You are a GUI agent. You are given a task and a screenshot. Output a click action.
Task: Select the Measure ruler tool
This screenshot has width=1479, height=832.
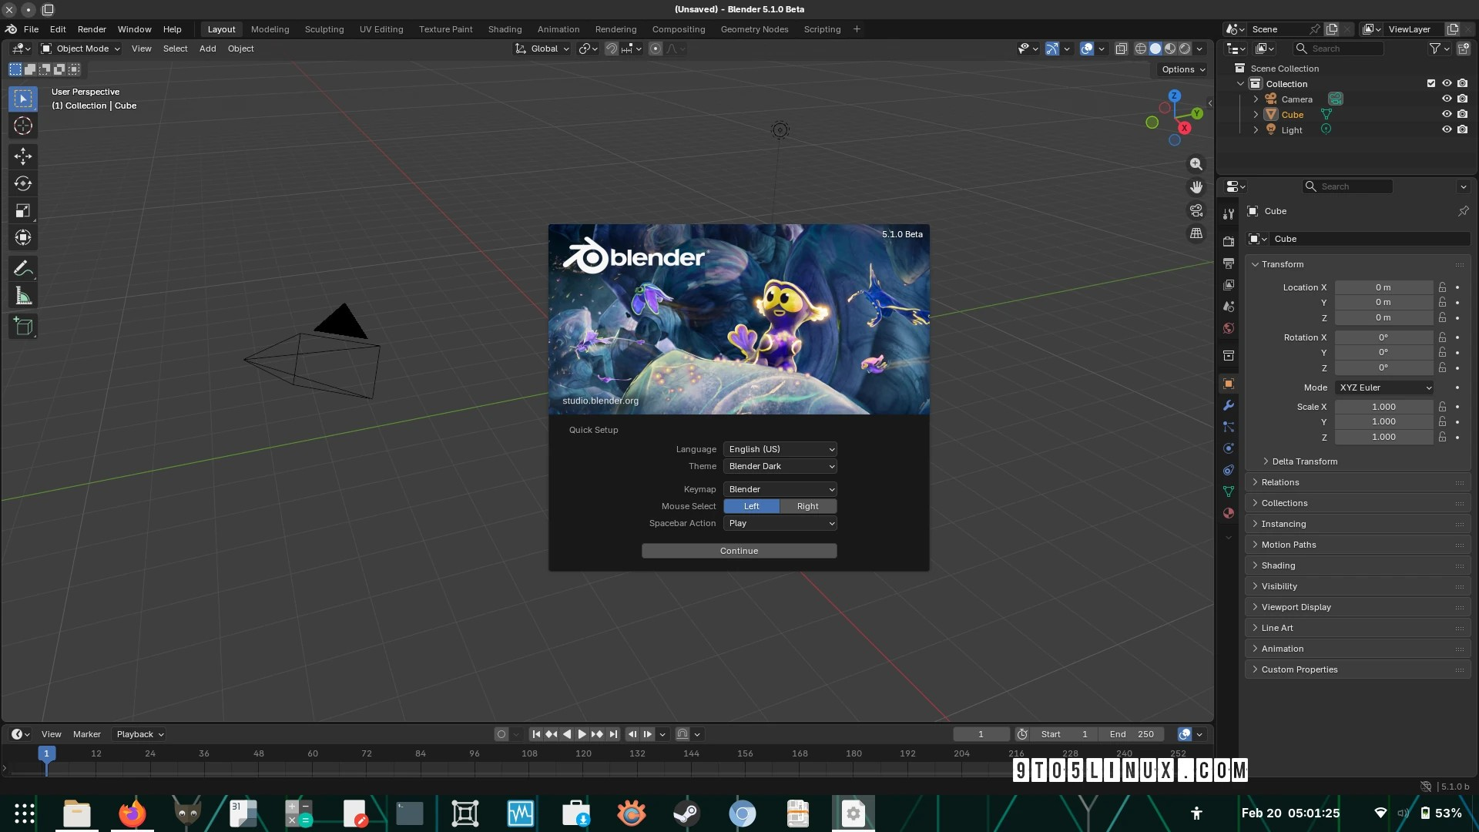click(x=23, y=297)
